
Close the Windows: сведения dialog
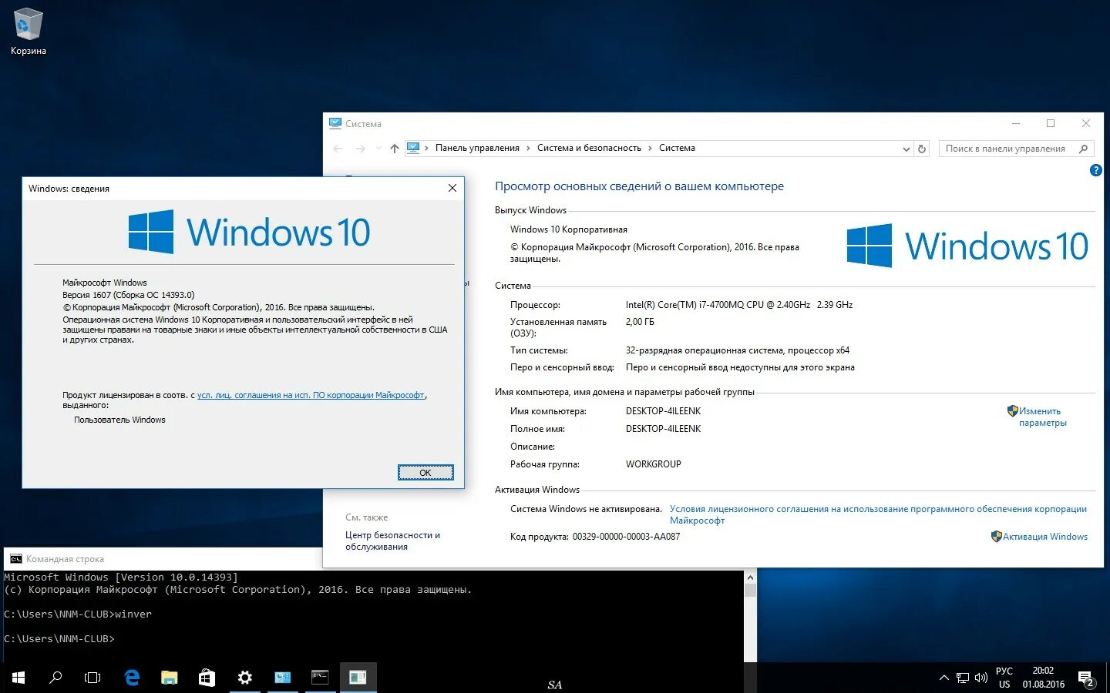(x=452, y=188)
